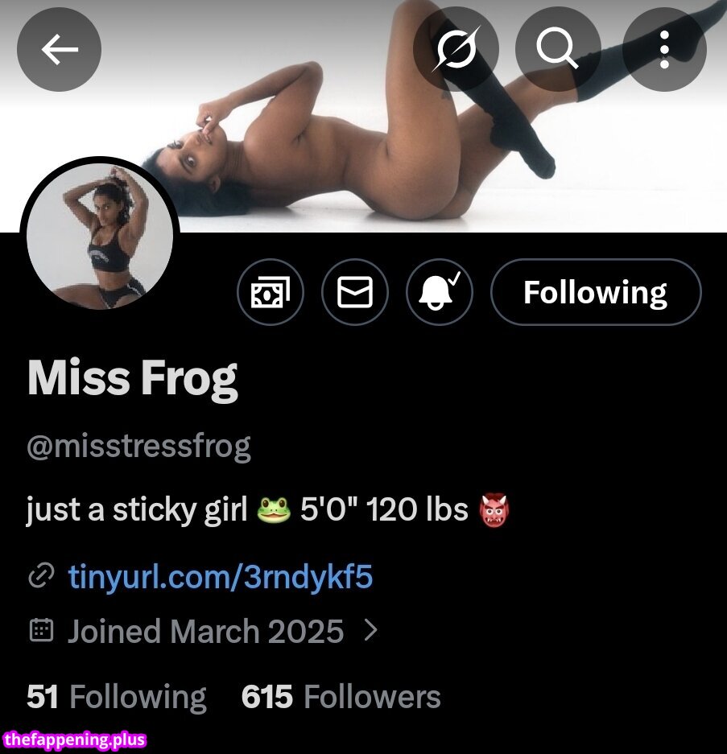Open profile search with magnifier icon

click(558, 49)
